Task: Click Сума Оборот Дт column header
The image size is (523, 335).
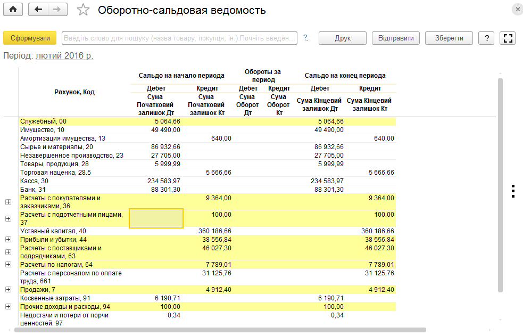Action: tap(247, 105)
